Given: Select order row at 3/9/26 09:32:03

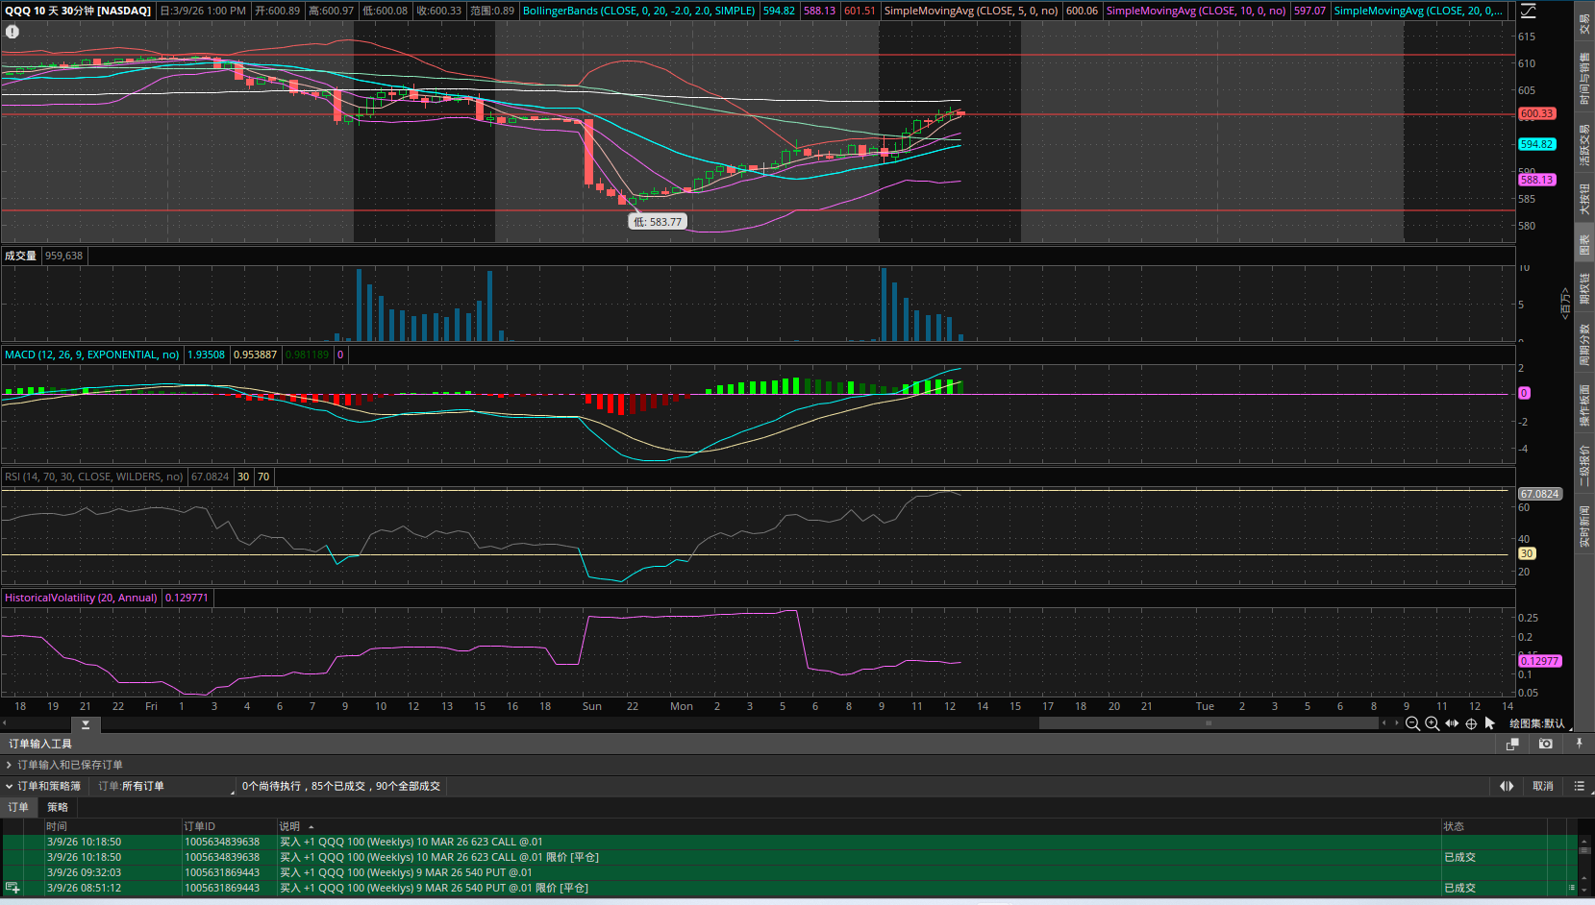Looking at the screenshot, I should (x=788, y=872).
